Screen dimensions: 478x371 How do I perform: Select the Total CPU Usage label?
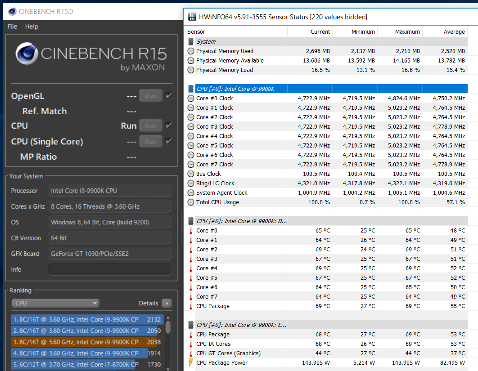(218, 202)
